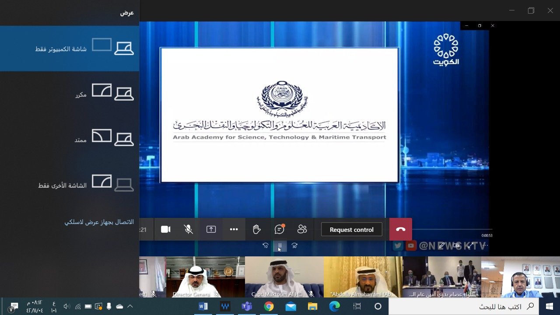Click the microphone tray icon
560x315 pixels.
[x=109, y=307]
